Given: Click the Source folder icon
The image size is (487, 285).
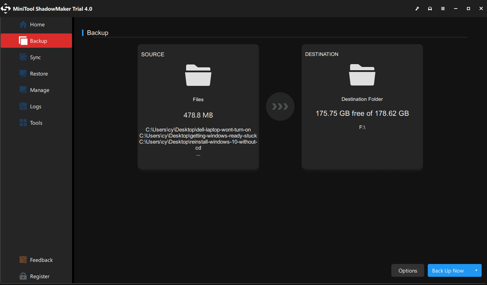Looking at the screenshot, I should click(198, 75).
